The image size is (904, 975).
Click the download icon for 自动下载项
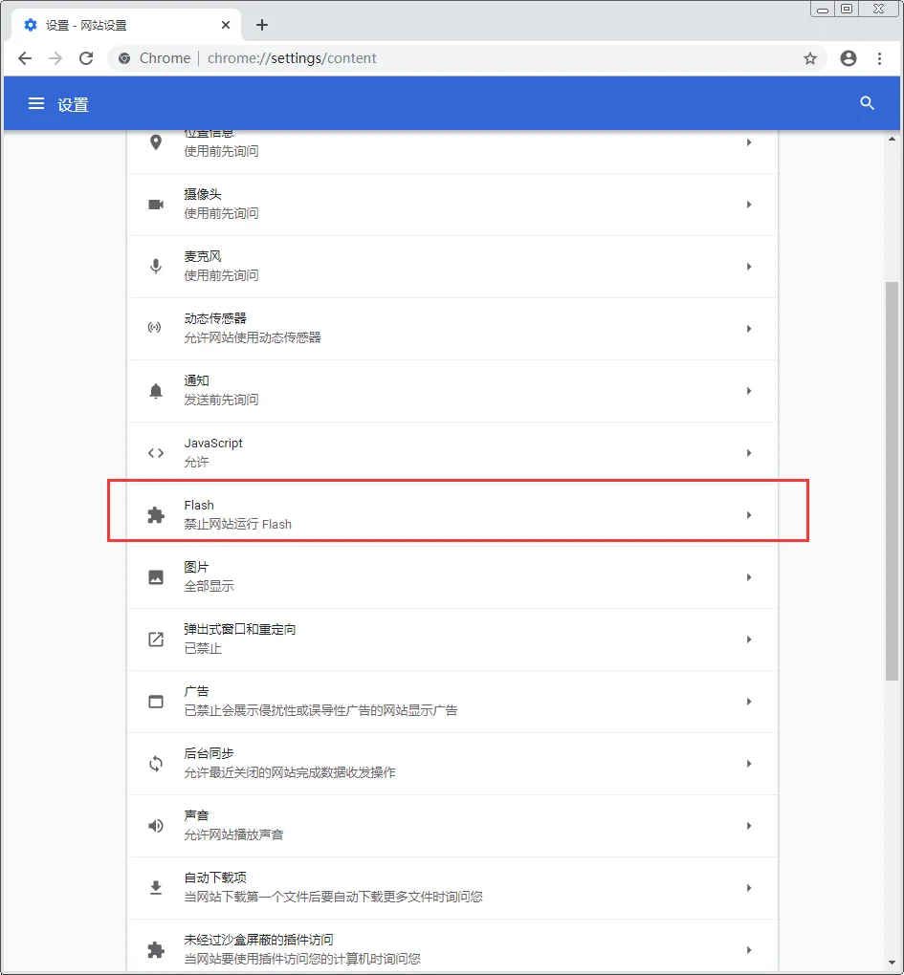pyautogui.click(x=156, y=888)
